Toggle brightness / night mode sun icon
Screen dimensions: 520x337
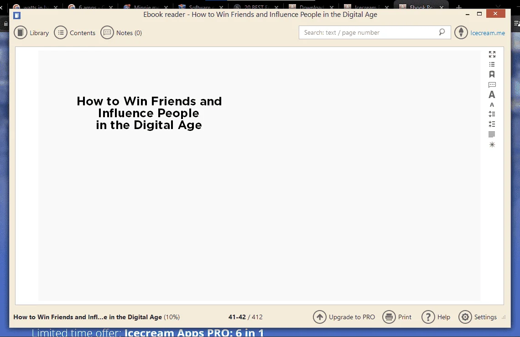pos(492,145)
